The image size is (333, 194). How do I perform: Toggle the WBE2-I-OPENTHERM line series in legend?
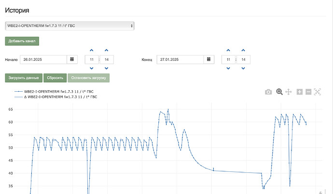(x=54, y=92)
